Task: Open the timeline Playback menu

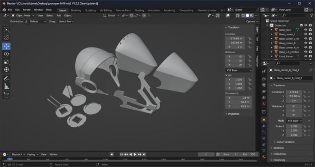Action: coord(18,154)
